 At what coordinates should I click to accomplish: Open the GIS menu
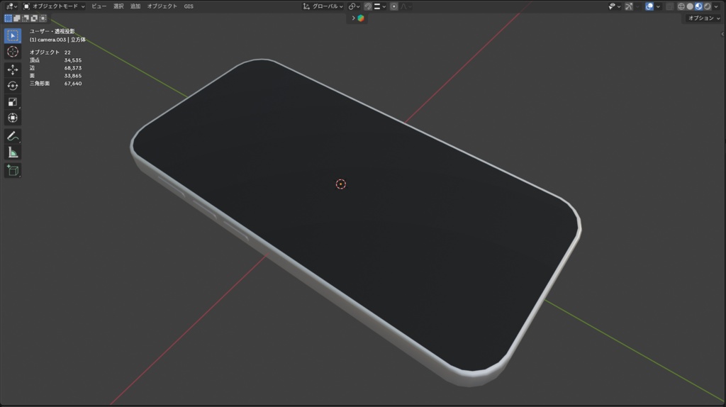coord(189,6)
